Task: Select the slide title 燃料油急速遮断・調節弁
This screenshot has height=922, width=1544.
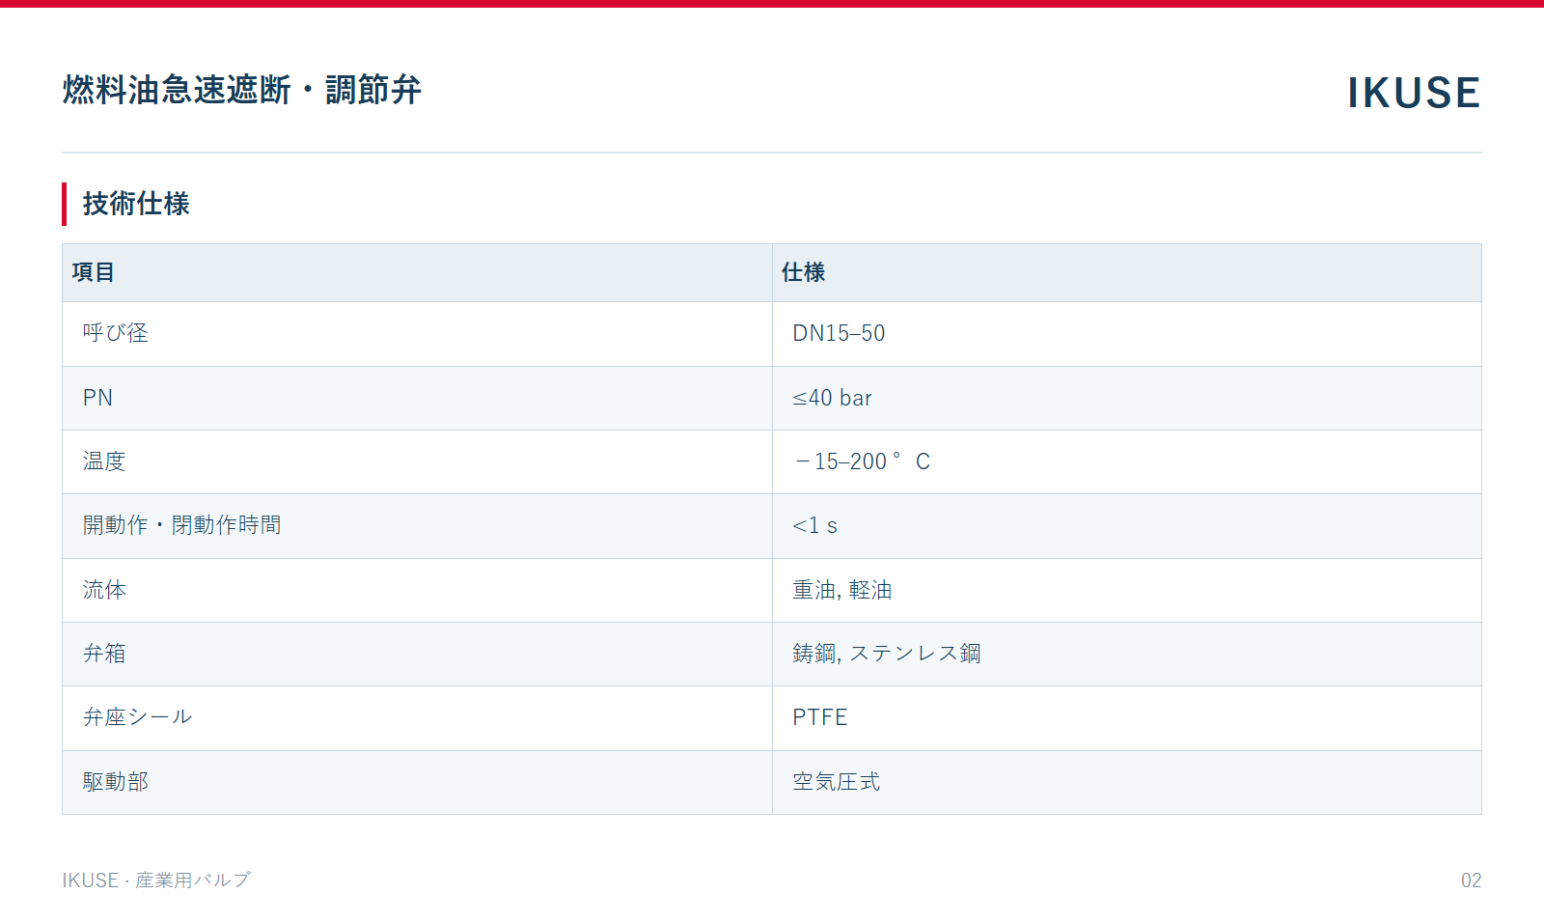Action: (x=242, y=90)
